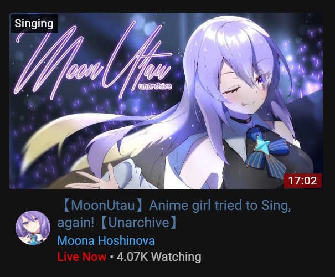The height and width of the screenshot is (277, 335).
Task: Open the MoonUtau stream thumbnail
Action: [166, 101]
